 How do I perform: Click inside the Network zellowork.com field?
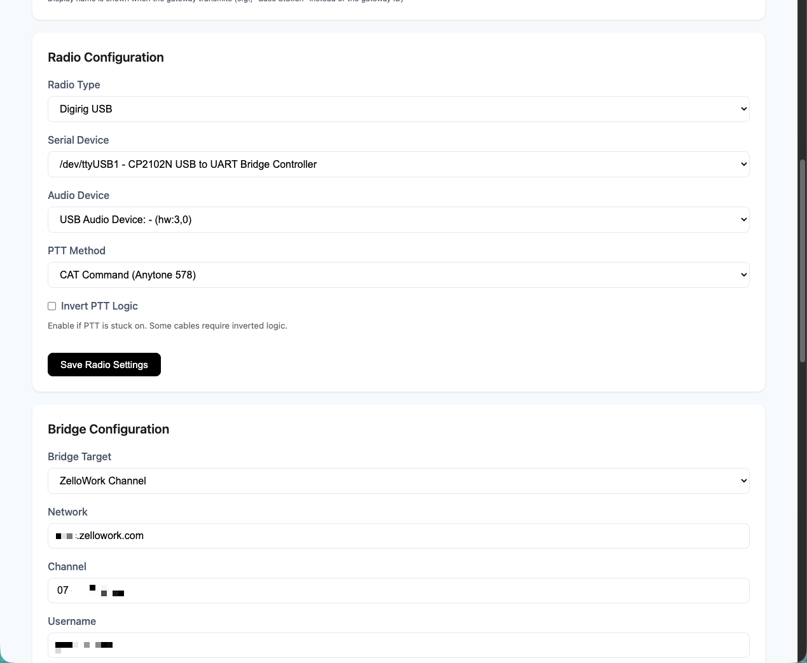coord(399,535)
